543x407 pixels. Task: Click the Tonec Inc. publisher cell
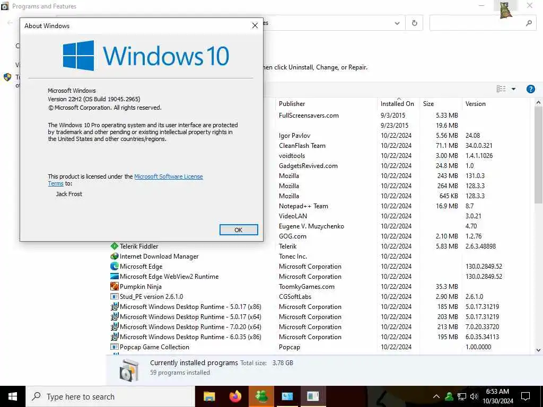[x=293, y=256]
